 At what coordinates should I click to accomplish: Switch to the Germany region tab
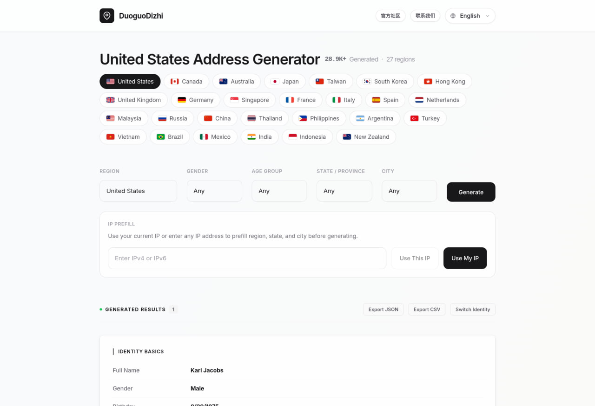point(195,100)
